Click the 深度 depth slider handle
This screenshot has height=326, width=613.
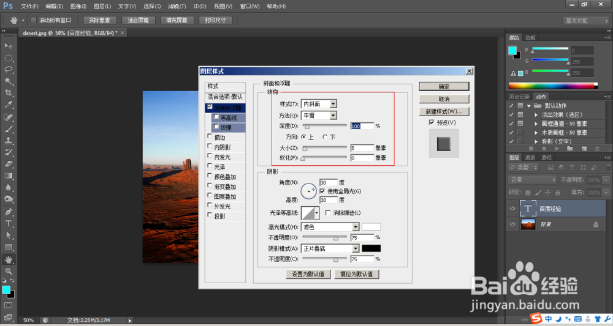[307, 127]
